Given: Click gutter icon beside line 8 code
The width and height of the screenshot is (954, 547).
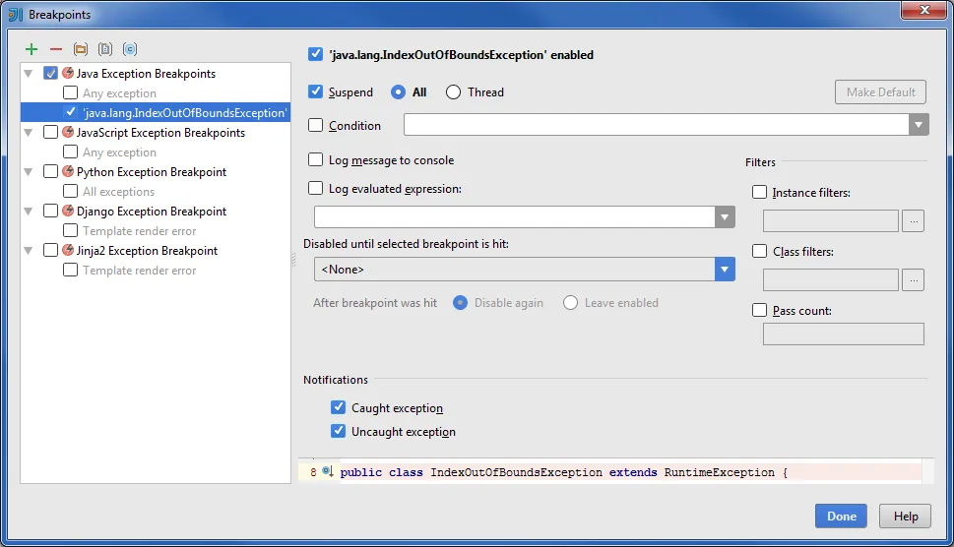Looking at the screenshot, I should click(327, 471).
